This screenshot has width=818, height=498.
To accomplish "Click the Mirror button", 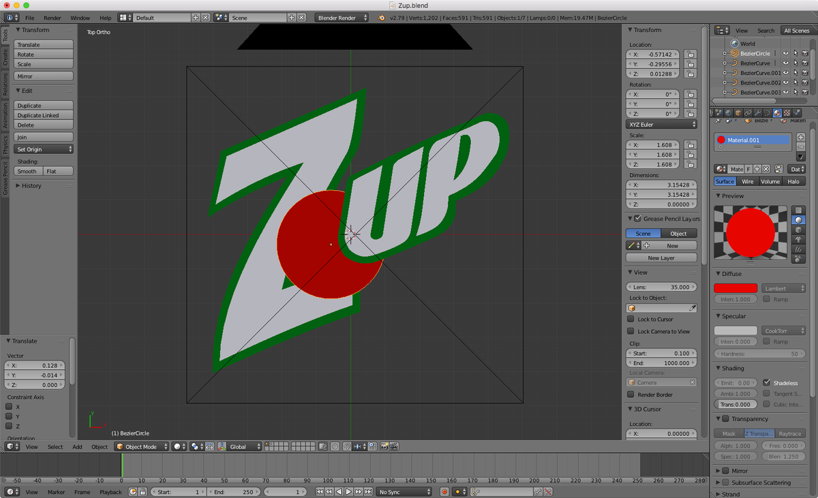I will [44, 76].
